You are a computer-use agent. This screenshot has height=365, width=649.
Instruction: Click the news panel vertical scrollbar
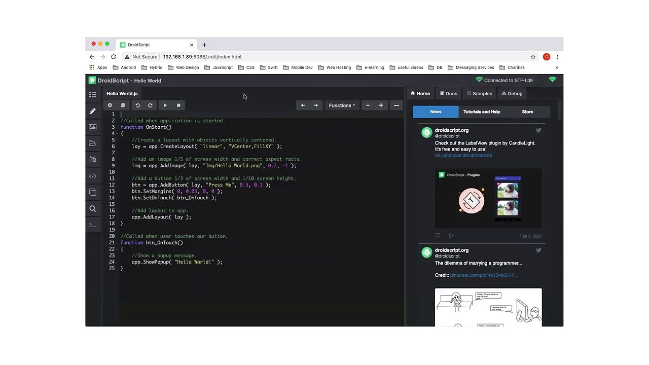coord(560,111)
